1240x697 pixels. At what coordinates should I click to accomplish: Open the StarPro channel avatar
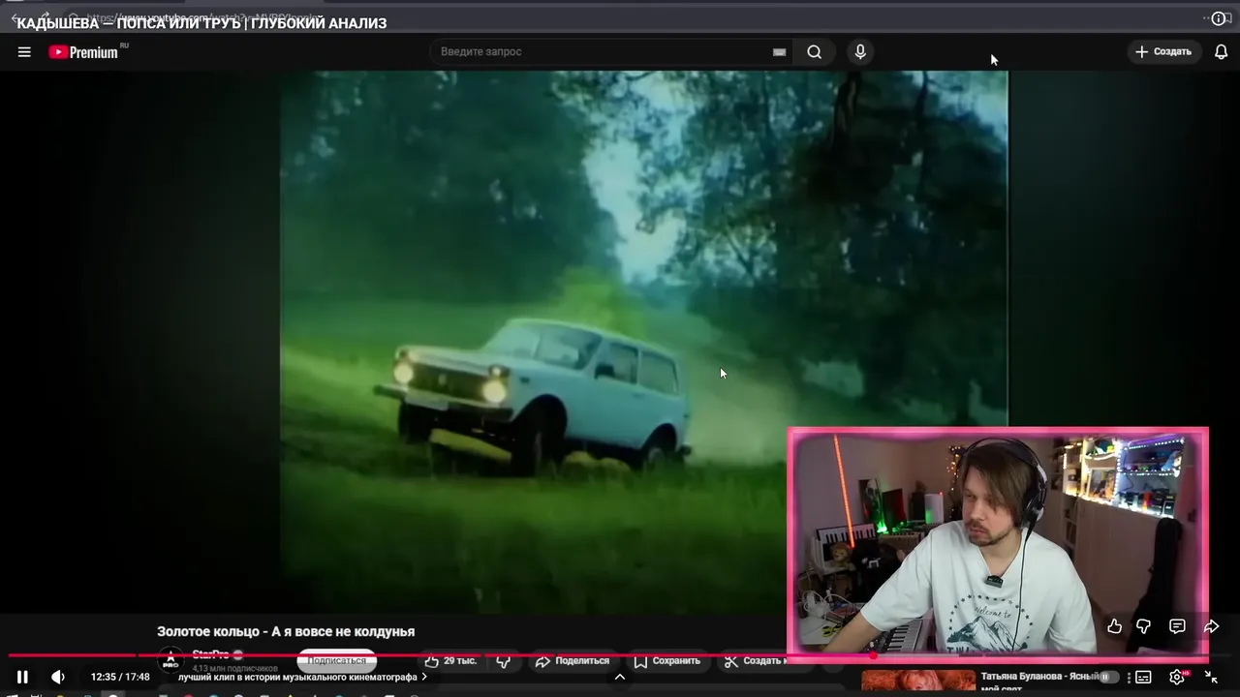click(x=170, y=660)
